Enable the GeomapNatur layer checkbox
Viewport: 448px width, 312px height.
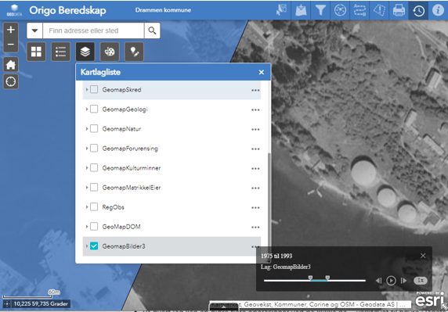[x=94, y=128]
